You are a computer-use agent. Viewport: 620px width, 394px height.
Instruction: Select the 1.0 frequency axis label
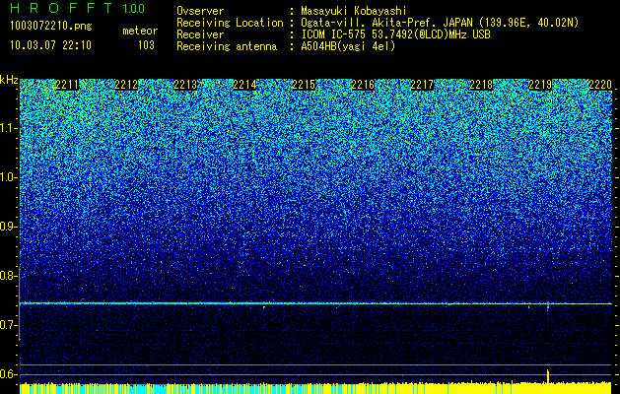coord(8,177)
